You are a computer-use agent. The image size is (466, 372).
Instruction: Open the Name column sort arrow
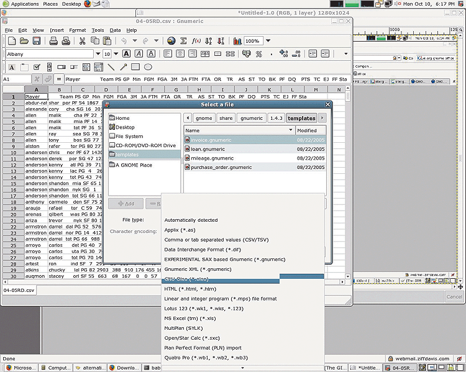[291, 130]
